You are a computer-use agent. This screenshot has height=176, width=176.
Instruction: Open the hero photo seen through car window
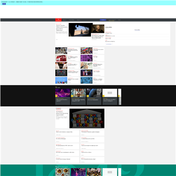[x=81, y=30]
